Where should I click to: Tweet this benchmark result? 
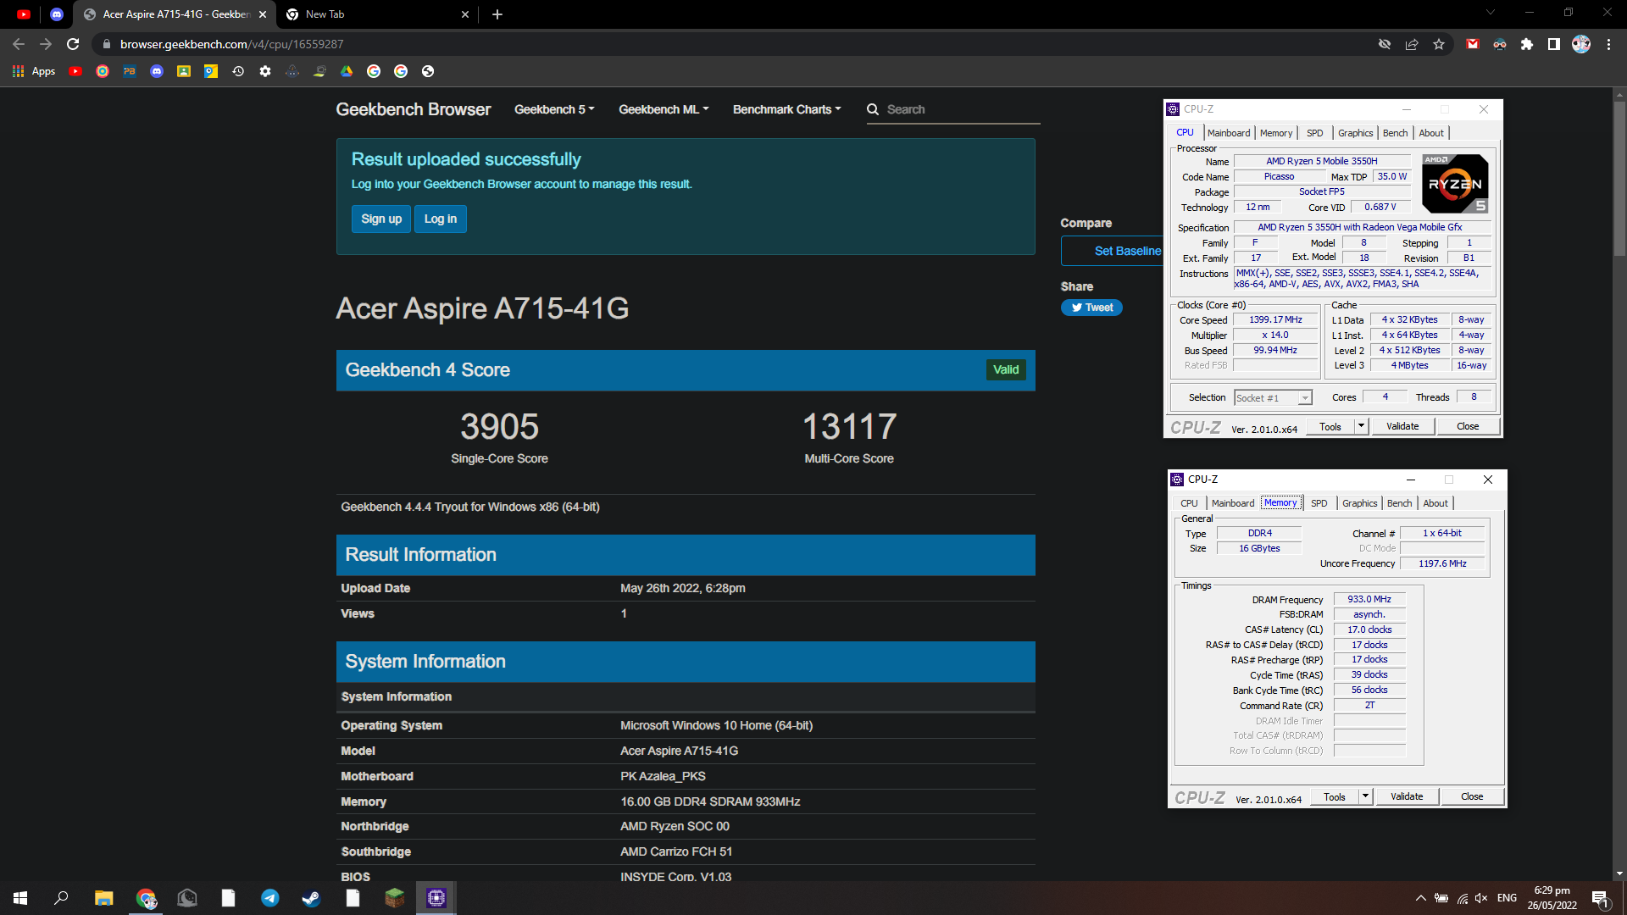[1091, 308]
